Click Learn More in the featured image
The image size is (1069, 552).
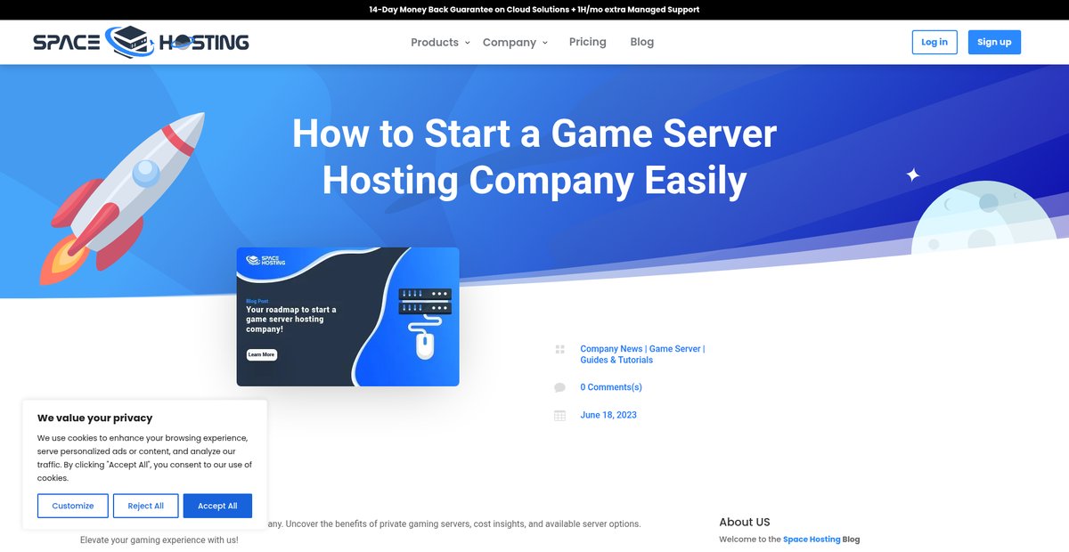(x=262, y=354)
